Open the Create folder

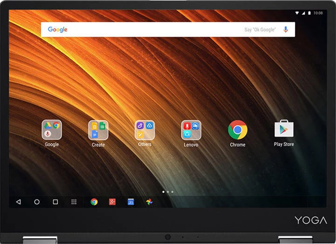pos(98,130)
